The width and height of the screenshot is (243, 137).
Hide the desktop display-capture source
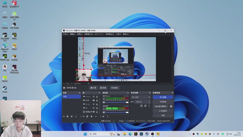(x=94, y=112)
